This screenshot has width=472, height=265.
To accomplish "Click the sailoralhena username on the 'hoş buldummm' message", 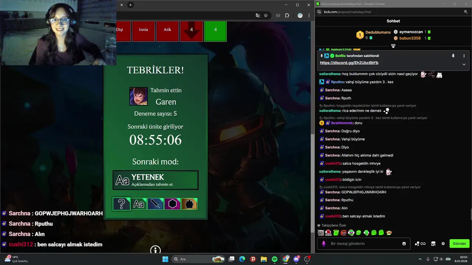I will coord(330,74).
